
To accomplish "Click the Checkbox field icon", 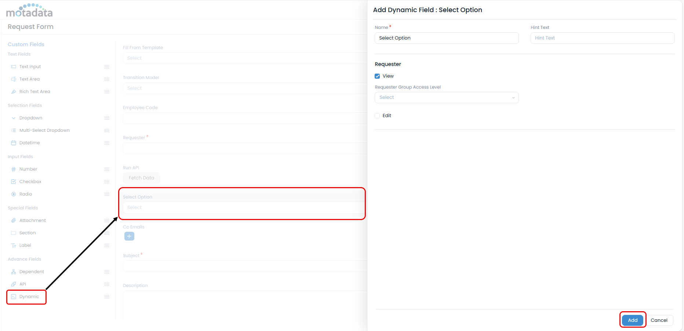I will tap(14, 182).
